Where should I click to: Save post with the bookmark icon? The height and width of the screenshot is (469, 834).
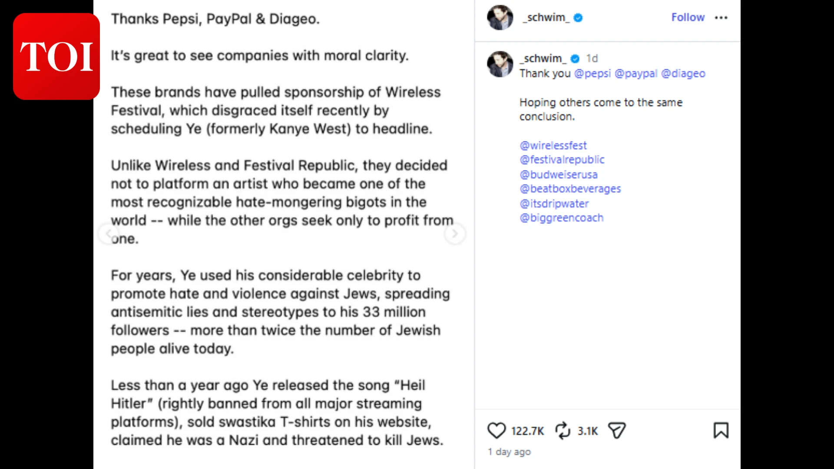[721, 430]
